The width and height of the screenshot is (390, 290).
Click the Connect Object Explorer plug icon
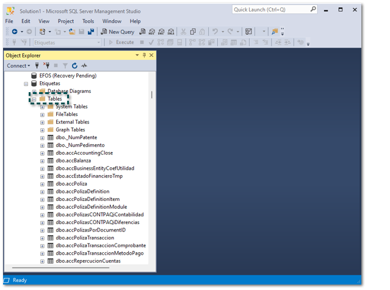(37, 65)
